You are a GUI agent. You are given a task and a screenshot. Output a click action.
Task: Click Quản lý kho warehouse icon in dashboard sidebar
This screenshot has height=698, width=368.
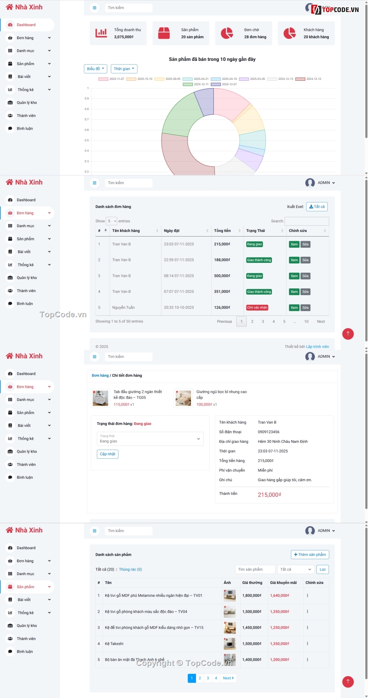point(10,103)
